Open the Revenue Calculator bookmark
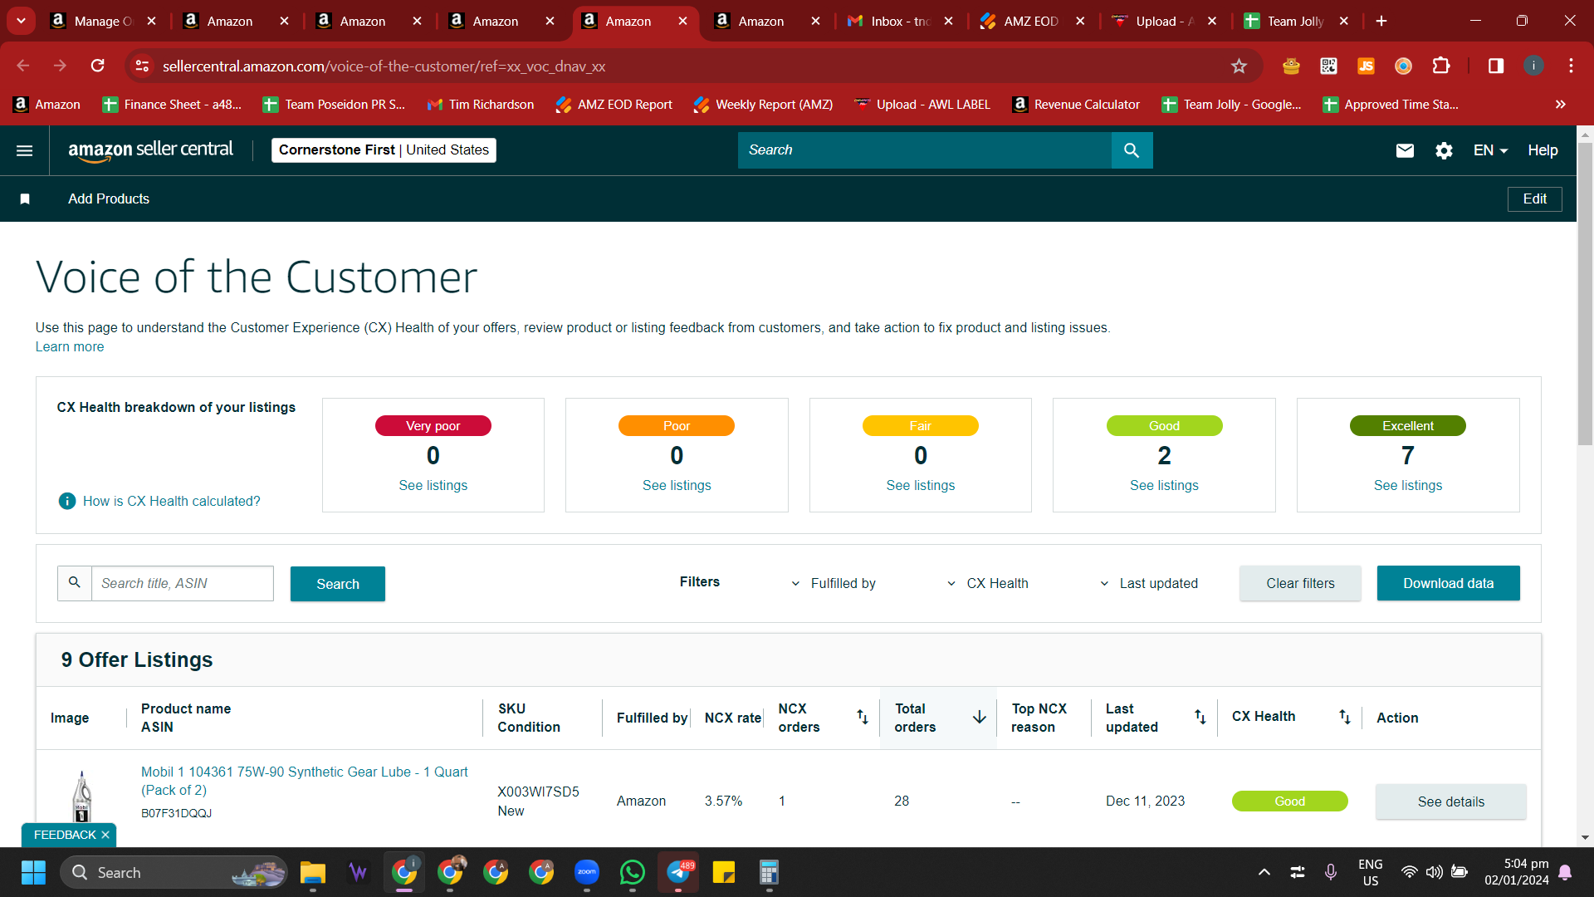The height and width of the screenshot is (897, 1594). point(1076,105)
